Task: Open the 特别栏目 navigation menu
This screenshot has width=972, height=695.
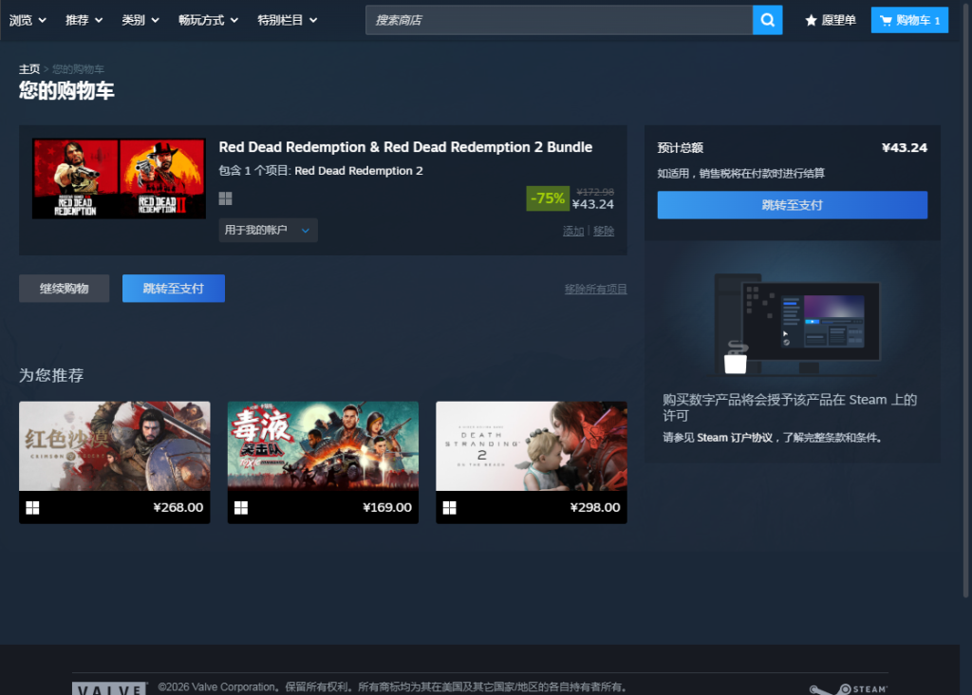Action: pyautogui.click(x=287, y=20)
